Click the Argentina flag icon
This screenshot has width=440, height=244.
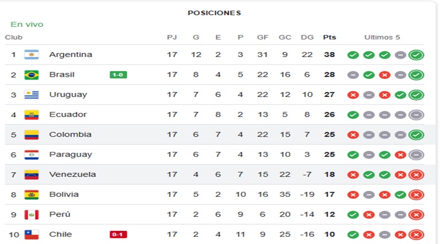[x=31, y=55]
